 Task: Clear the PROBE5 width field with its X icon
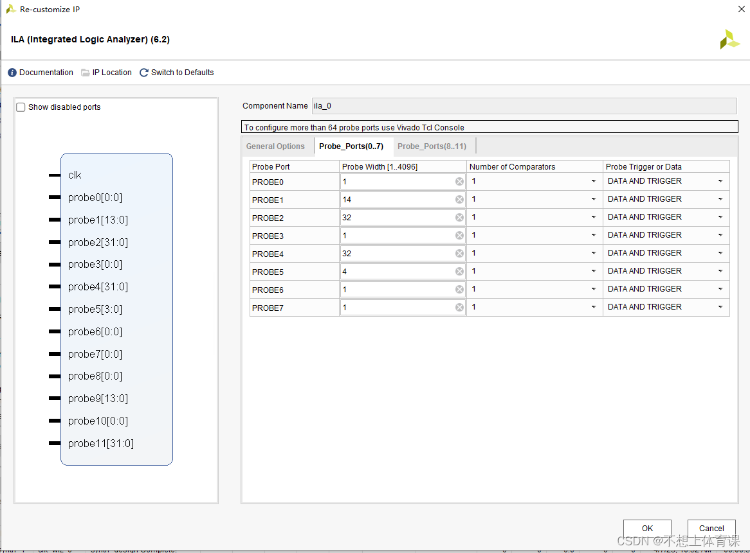tap(459, 271)
